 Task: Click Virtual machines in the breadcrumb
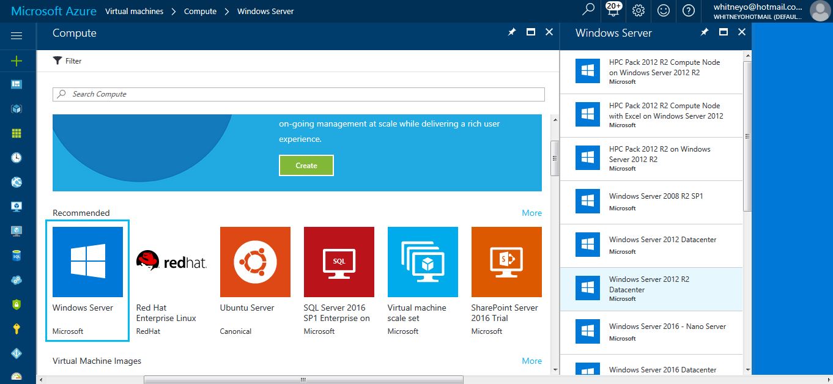[135, 11]
